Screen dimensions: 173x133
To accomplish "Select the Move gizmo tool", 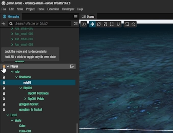I will 92,24.
